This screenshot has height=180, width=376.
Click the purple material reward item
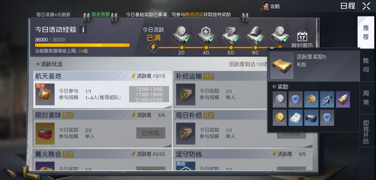(x=343, y=99)
